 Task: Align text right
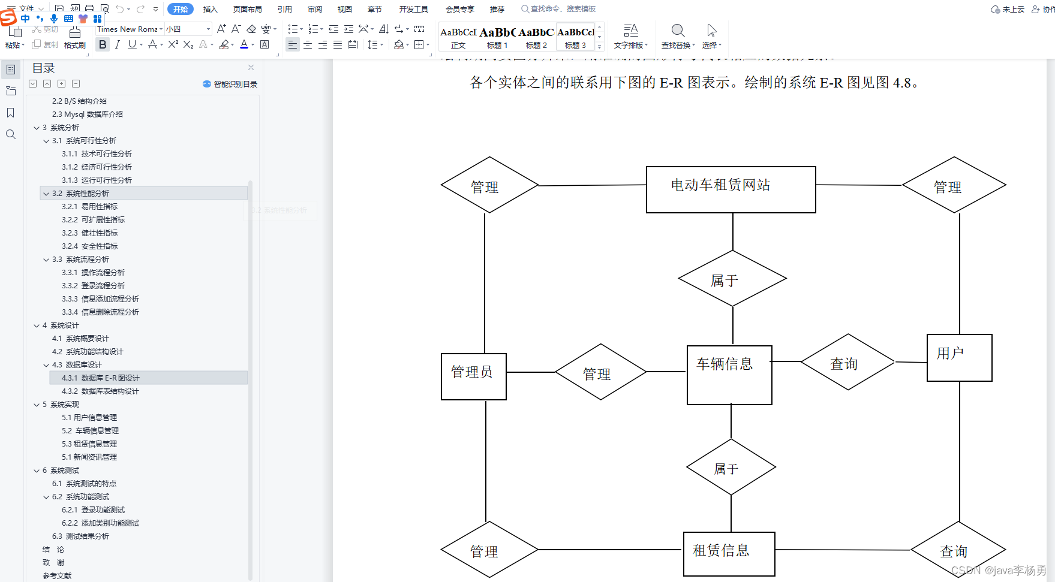pos(323,44)
